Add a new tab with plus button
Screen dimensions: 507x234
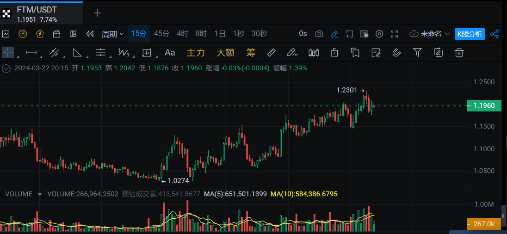pos(98,13)
